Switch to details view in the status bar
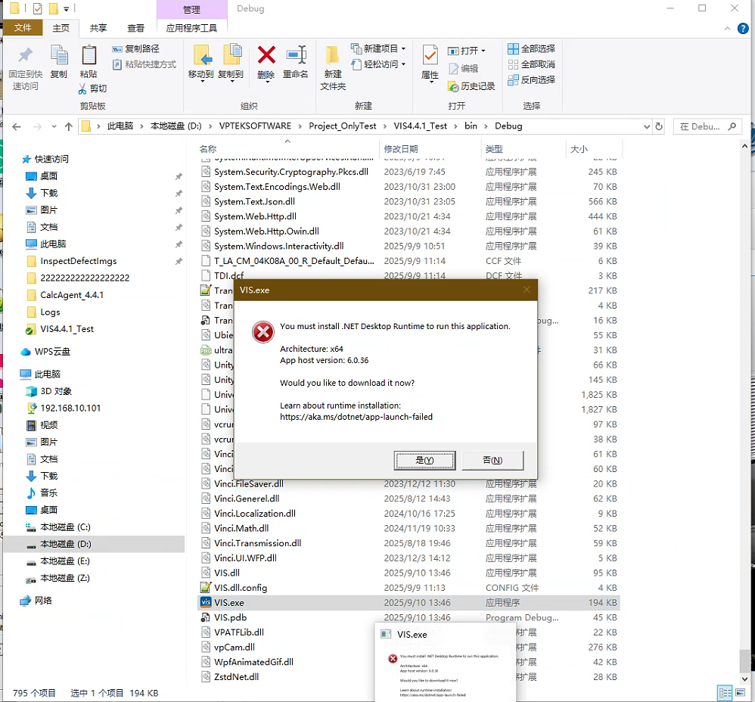The width and height of the screenshot is (755, 702). click(724, 693)
